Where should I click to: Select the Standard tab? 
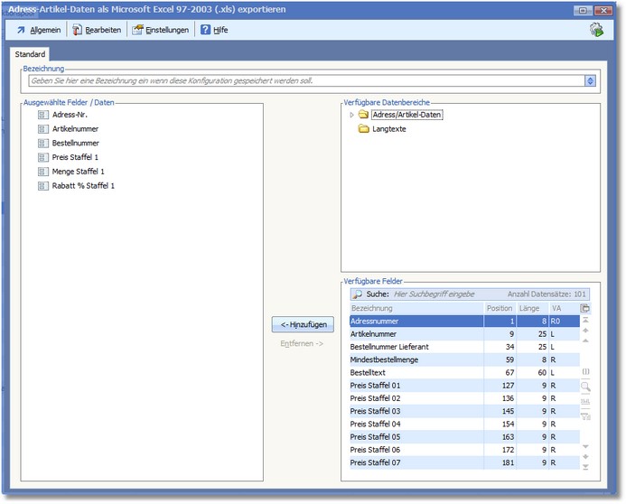pos(30,54)
